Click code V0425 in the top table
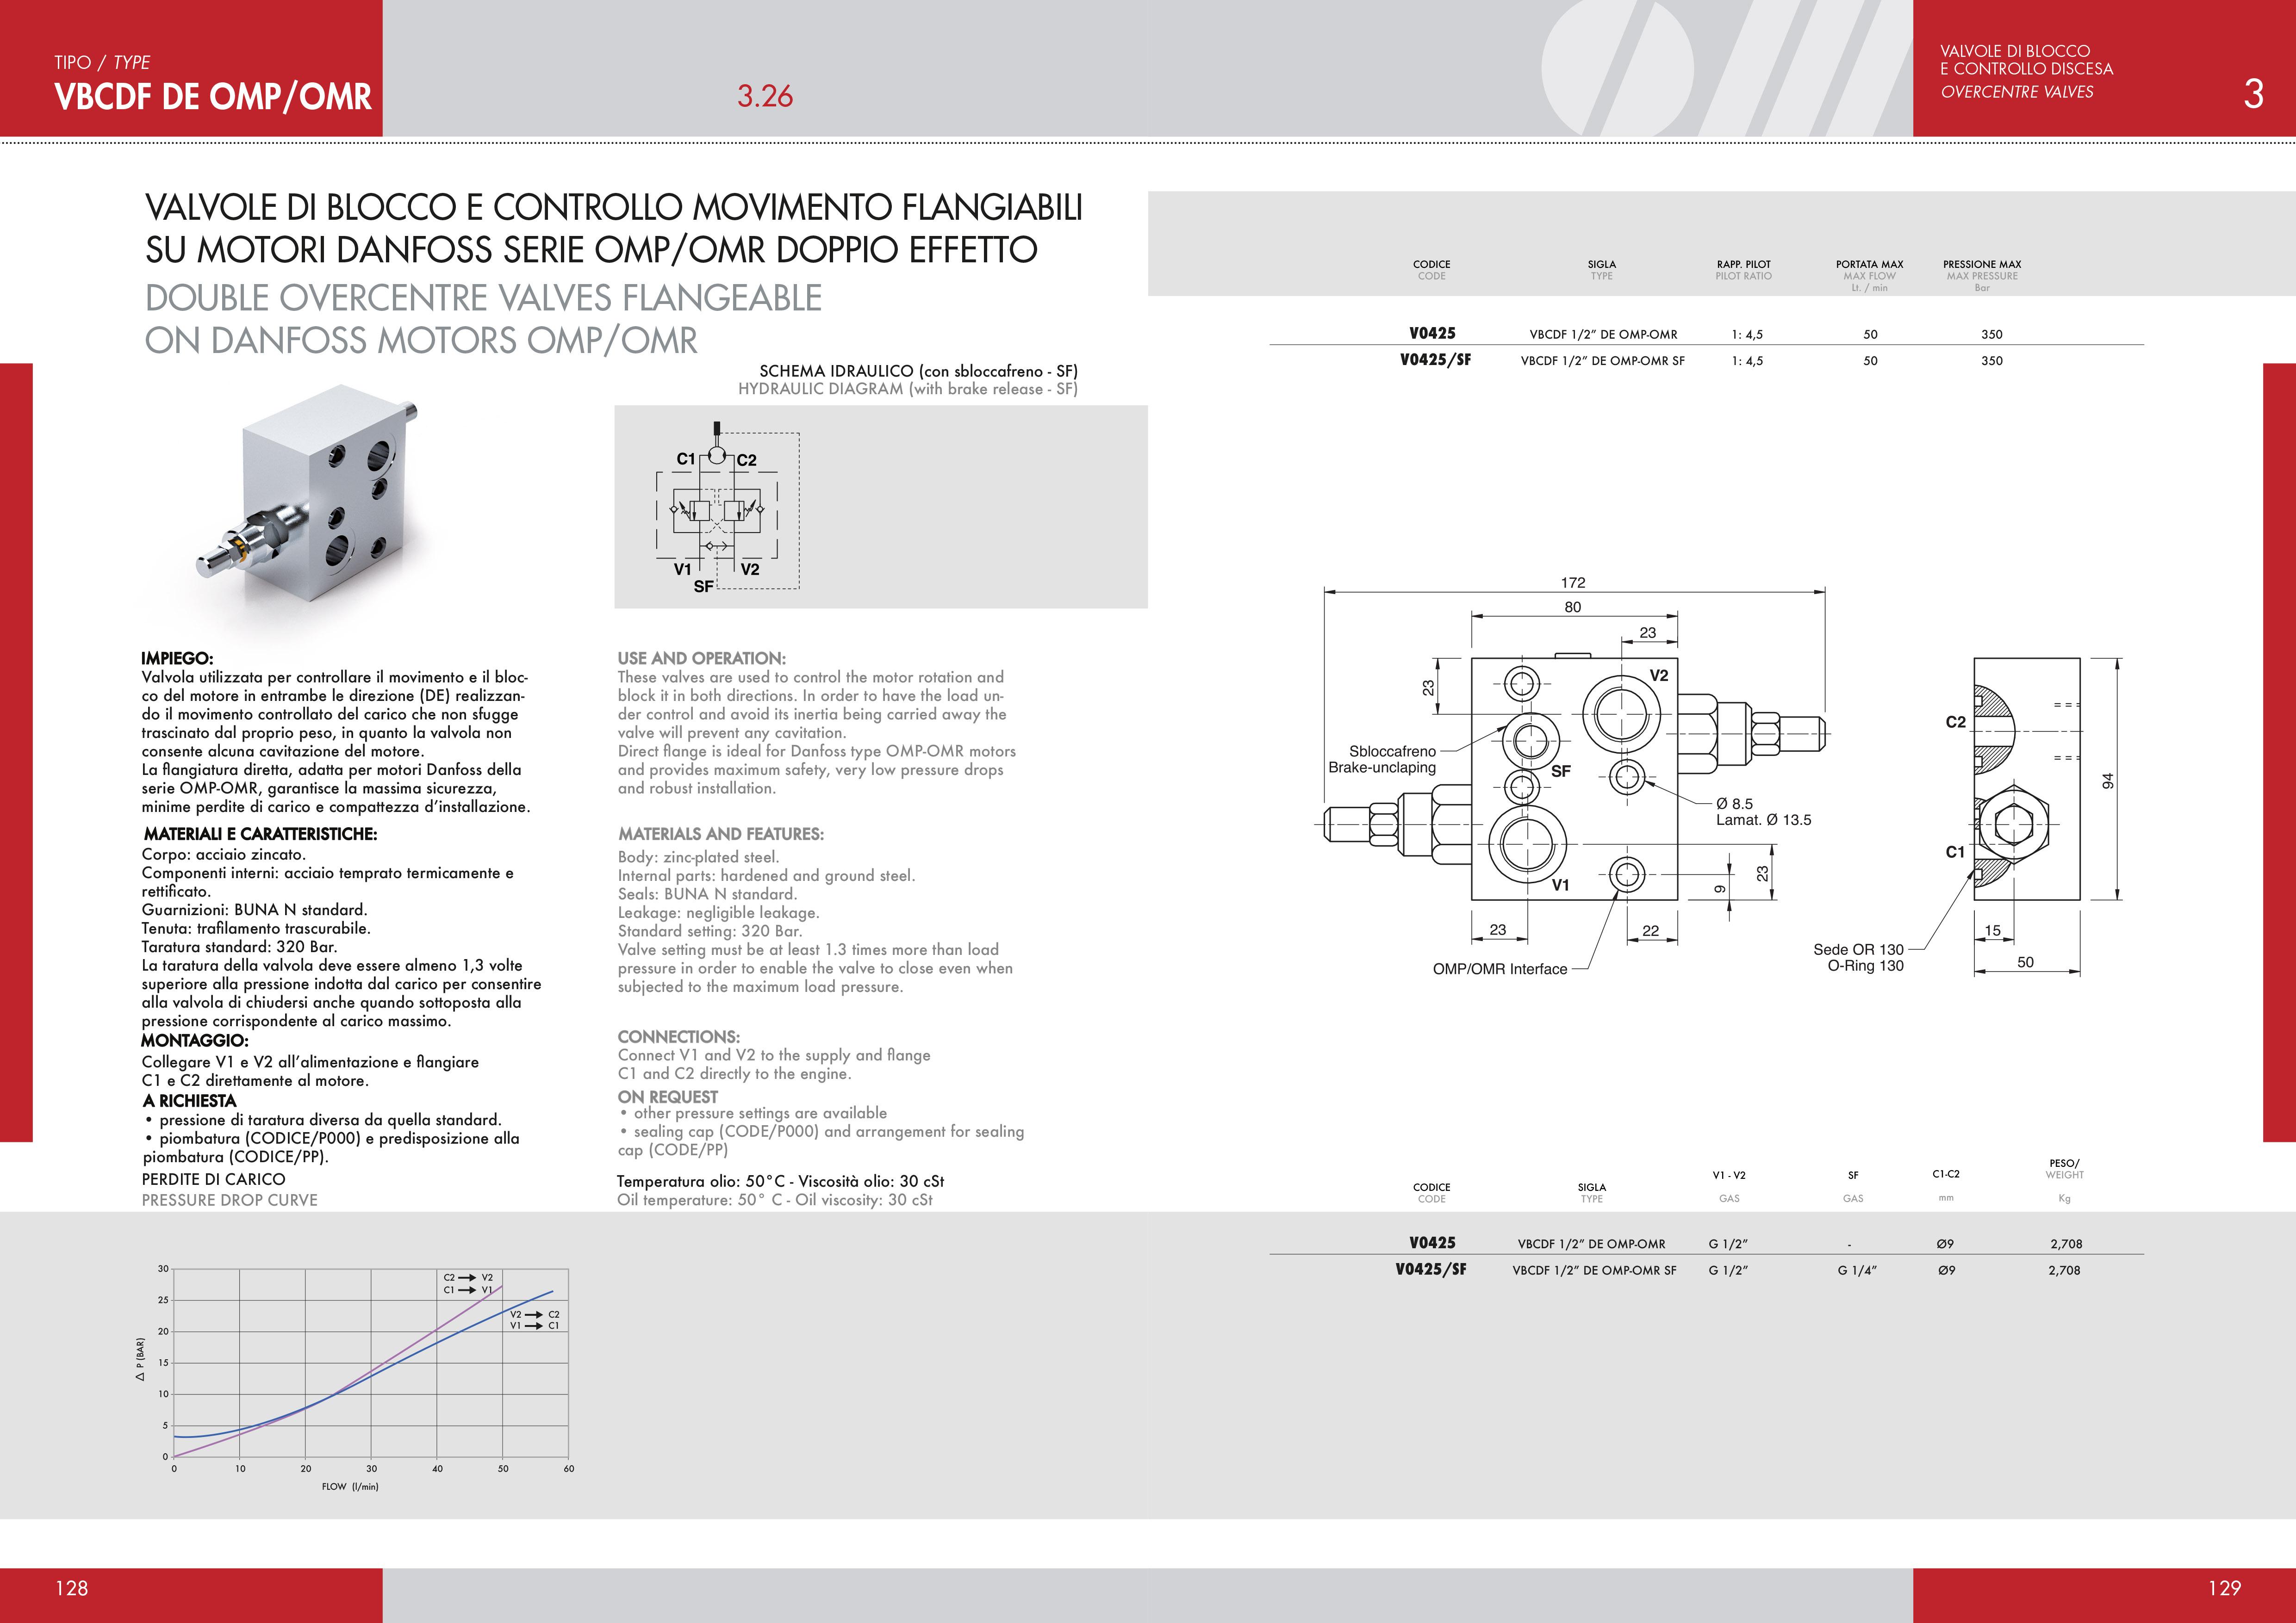This screenshot has height=1623, width=2296. point(1432,334)
